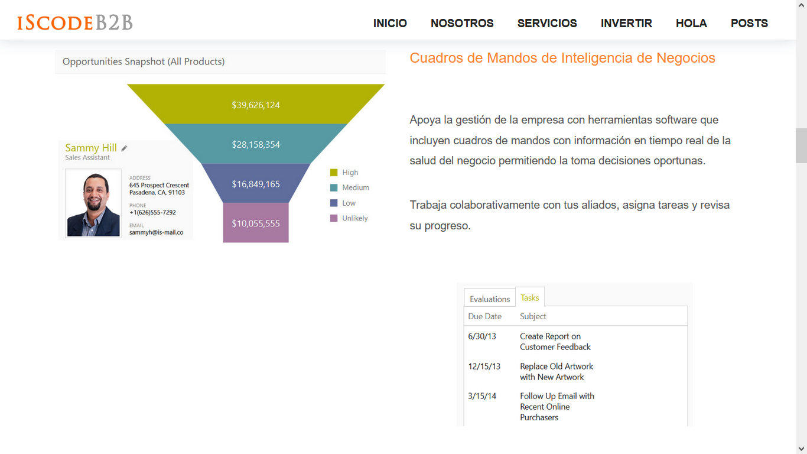Open the Replace Old Artwork with New Artwork task

pyautogui.click(x=557, y=372)
